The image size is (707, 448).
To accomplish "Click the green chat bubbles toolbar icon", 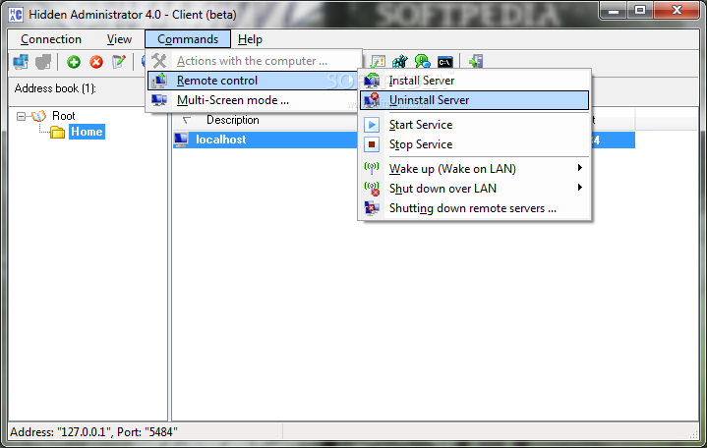I will [x=423, y=62].
